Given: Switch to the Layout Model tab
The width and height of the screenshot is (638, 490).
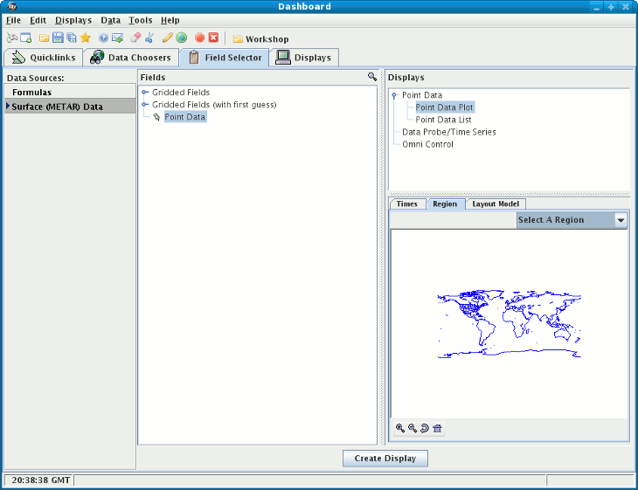Looking at the screenshot, I should [496, 204].
